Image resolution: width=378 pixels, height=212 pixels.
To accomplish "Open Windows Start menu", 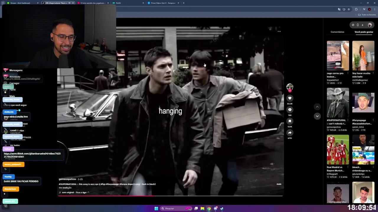I will [x=156, y=208].
